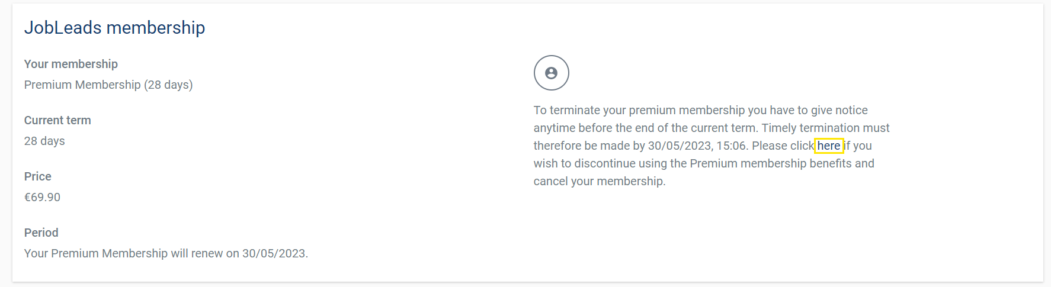The width and height of the screenshot is (1051, 287).
Task: Click the renewal date sentence text
Action: (166, 253)
